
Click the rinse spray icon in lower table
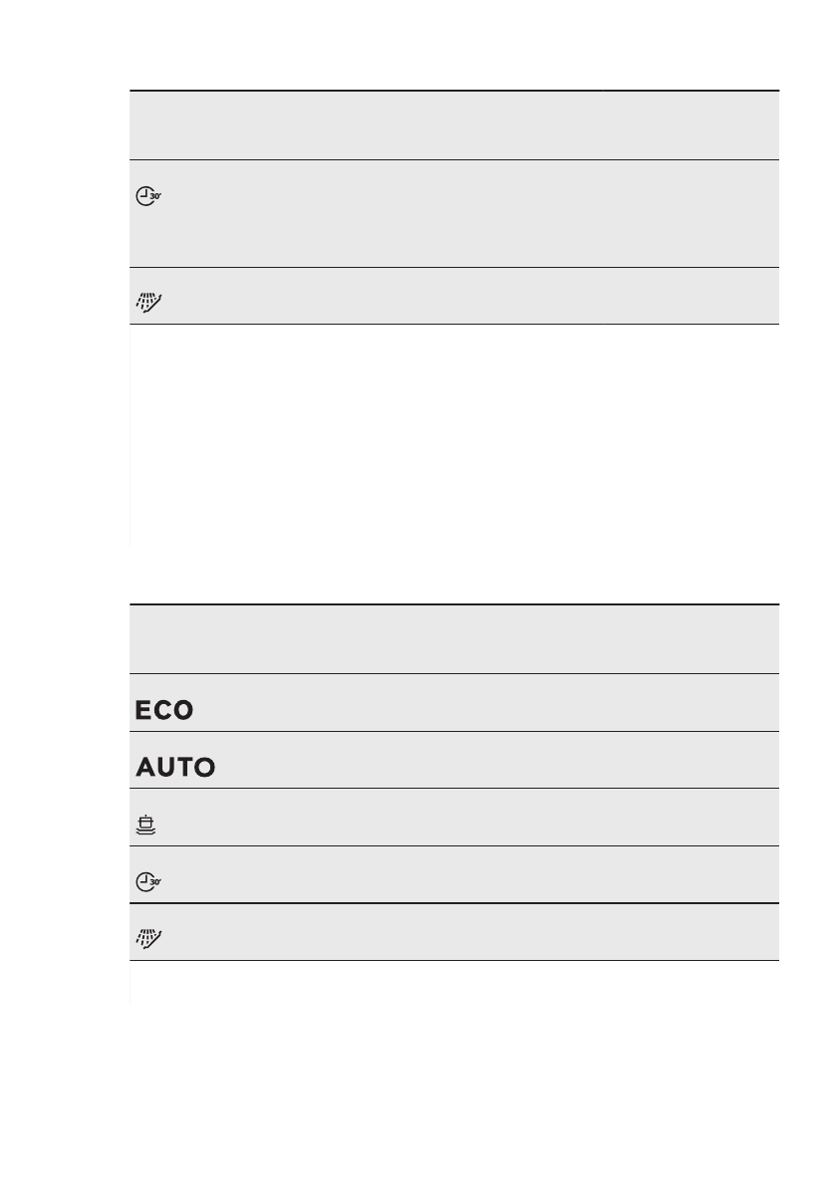coord(146,939)
